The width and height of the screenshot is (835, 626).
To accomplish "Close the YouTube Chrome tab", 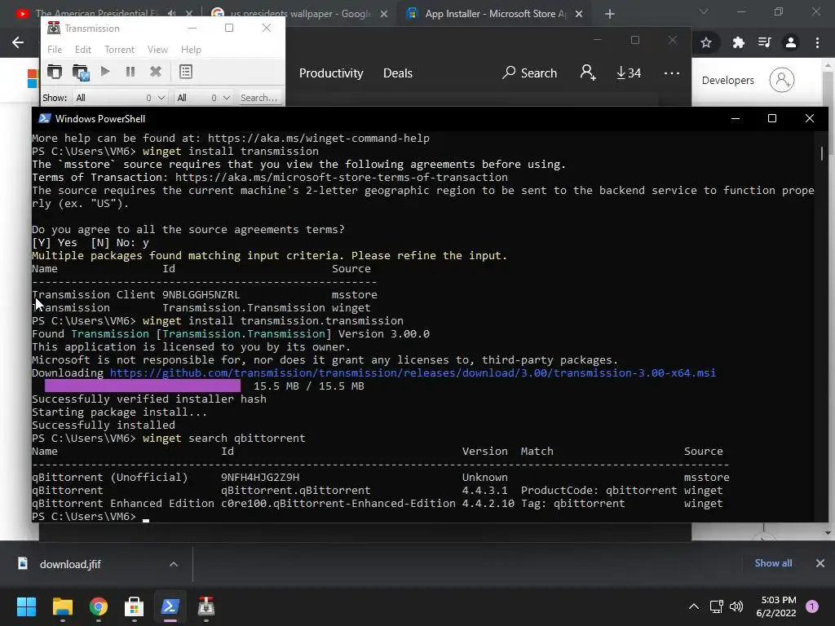I will click(x=189, y=14).
